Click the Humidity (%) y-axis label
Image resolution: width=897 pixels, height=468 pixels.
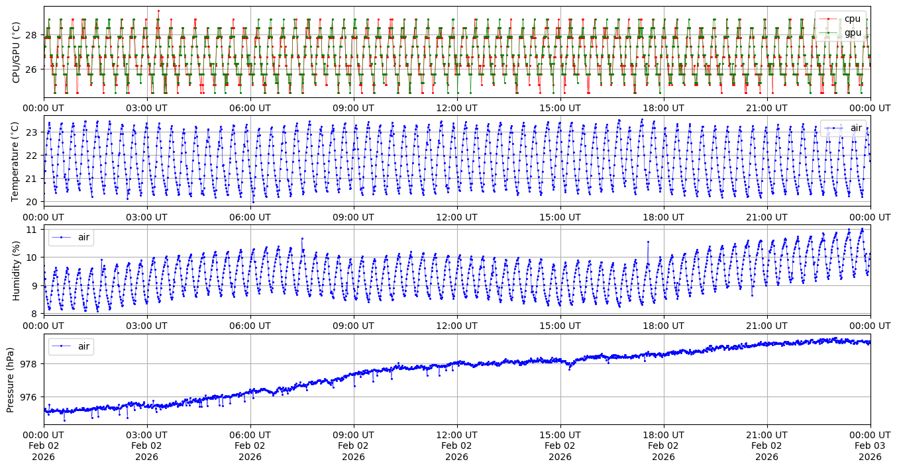(x=16, y=270)
